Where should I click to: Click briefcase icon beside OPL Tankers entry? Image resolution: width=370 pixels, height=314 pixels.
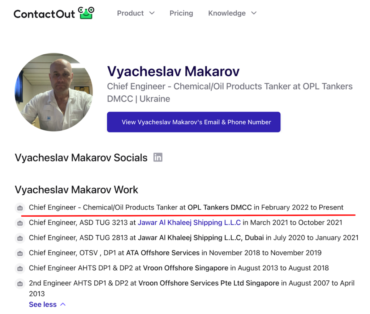[20, 208]
